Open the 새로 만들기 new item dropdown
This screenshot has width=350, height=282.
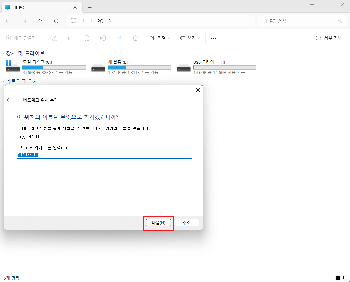coord(22,38)
